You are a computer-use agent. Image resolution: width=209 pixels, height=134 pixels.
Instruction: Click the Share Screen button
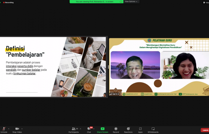[102, 130]
